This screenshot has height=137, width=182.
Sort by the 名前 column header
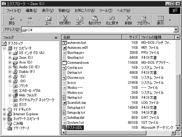92,37
